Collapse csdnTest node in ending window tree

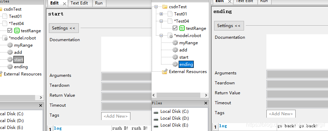(x=156, y=7)
